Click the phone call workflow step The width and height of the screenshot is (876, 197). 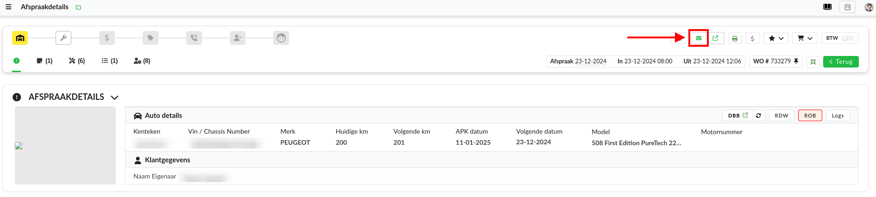[x=194, y=38]
